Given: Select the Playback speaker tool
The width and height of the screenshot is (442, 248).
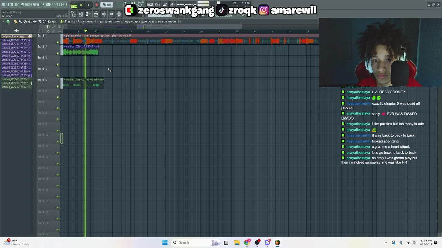Looking at the screenshot, I should pyautogui.click(x=54, y=22).
